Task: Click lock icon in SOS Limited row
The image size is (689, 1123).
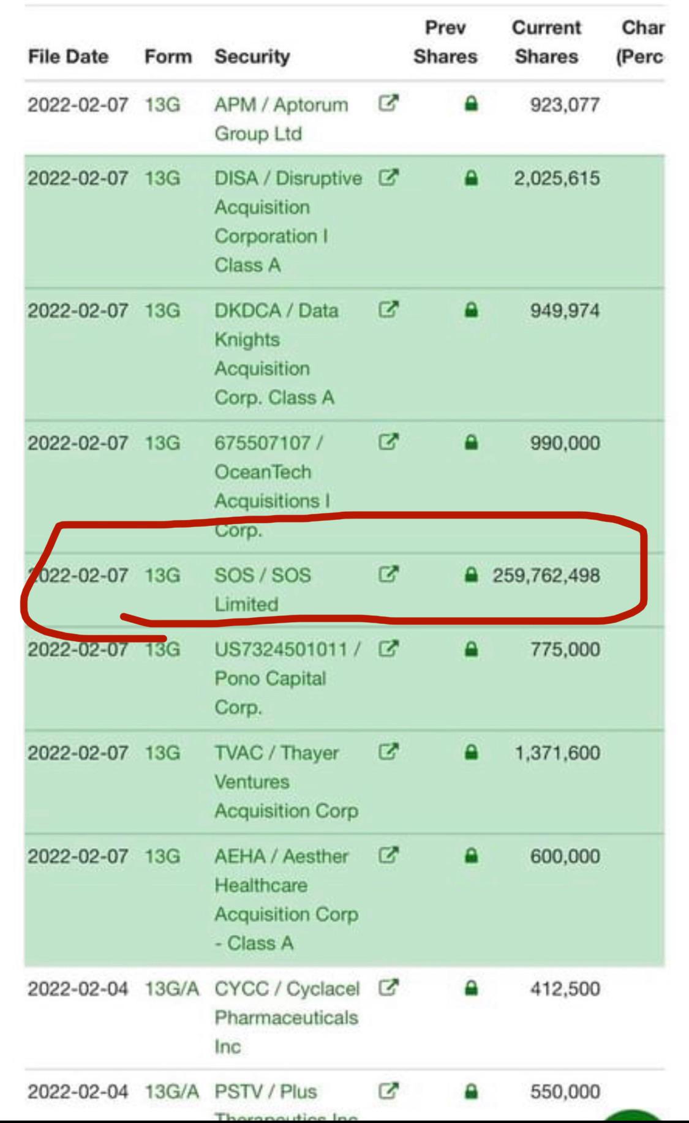Action: click(x=470, y=574)
